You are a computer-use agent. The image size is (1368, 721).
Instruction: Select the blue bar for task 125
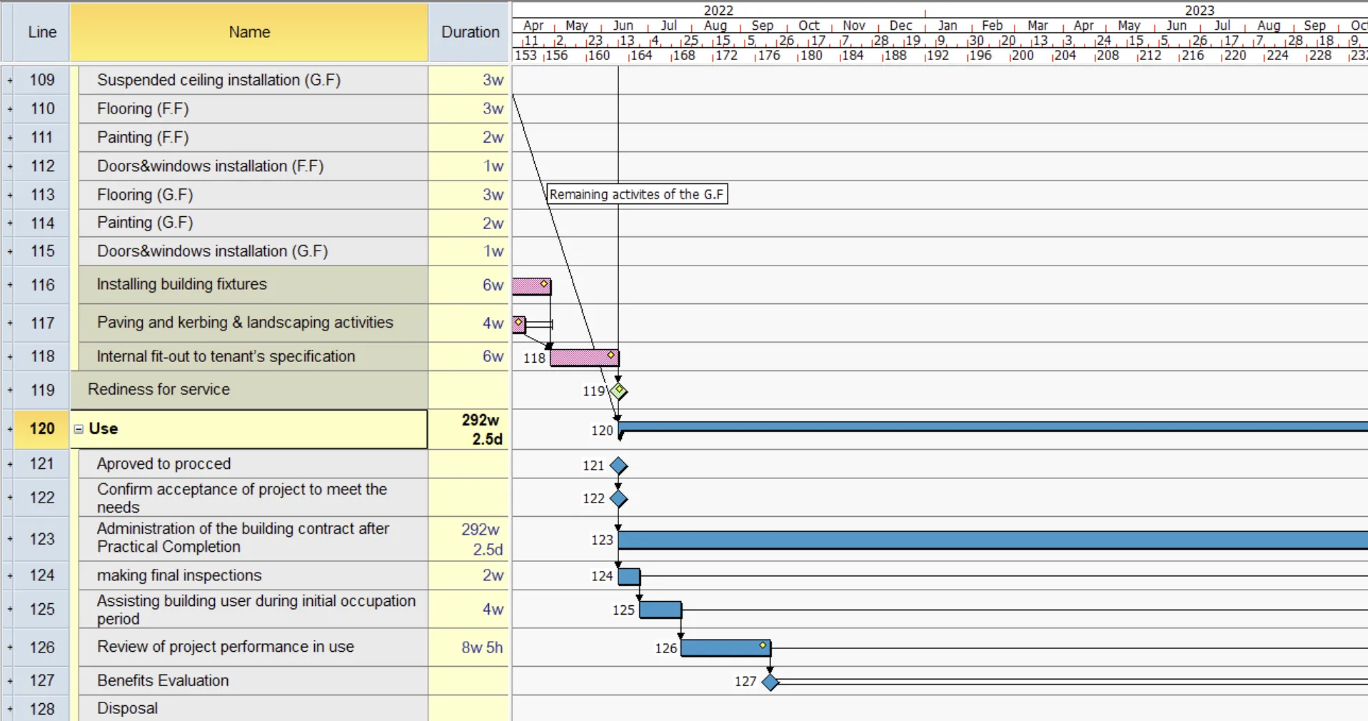pyautogui.click(x=660, y=610)
